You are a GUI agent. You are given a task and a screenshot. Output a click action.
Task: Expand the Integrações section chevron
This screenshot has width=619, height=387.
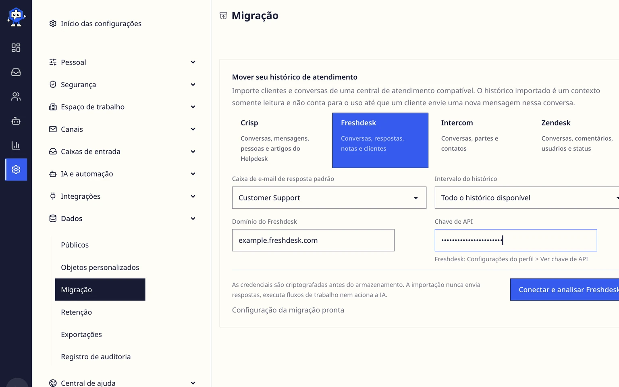pyautogui.click(x=193, y=196)
